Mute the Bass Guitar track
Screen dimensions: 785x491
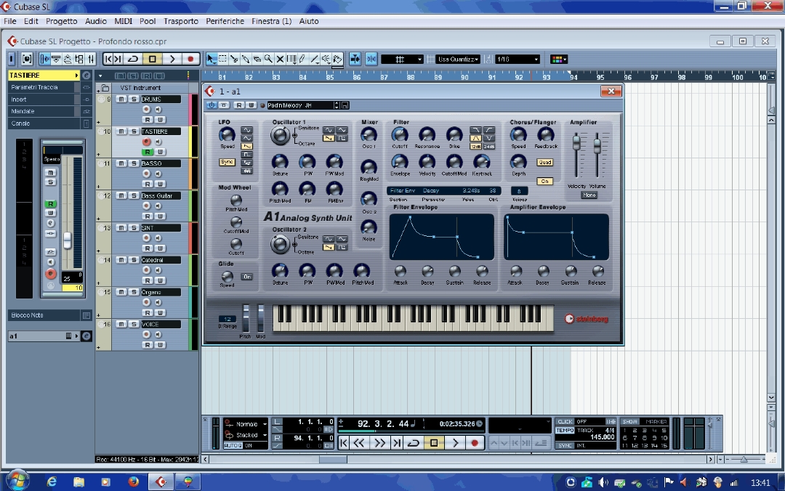click(121, 195)
